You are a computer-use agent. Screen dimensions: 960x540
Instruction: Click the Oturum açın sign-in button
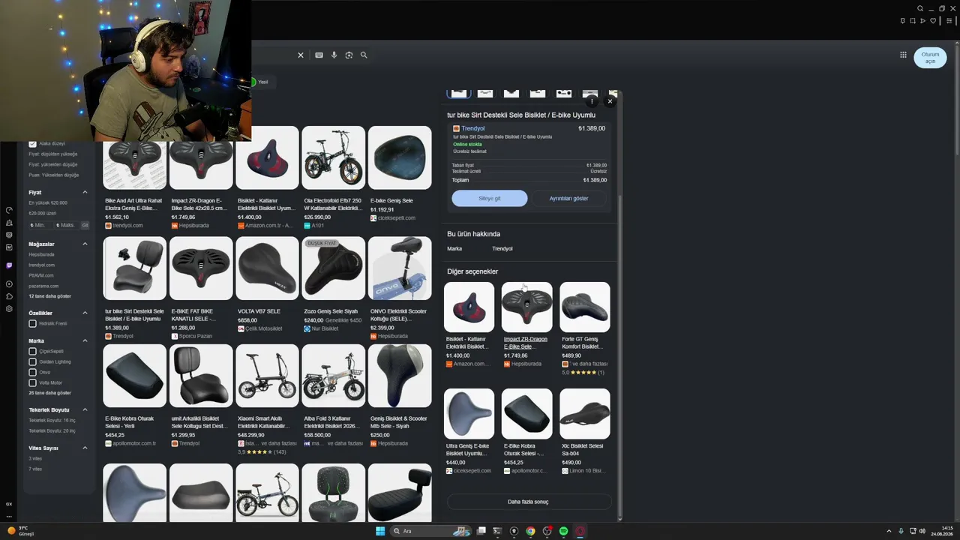coord(930,58)
